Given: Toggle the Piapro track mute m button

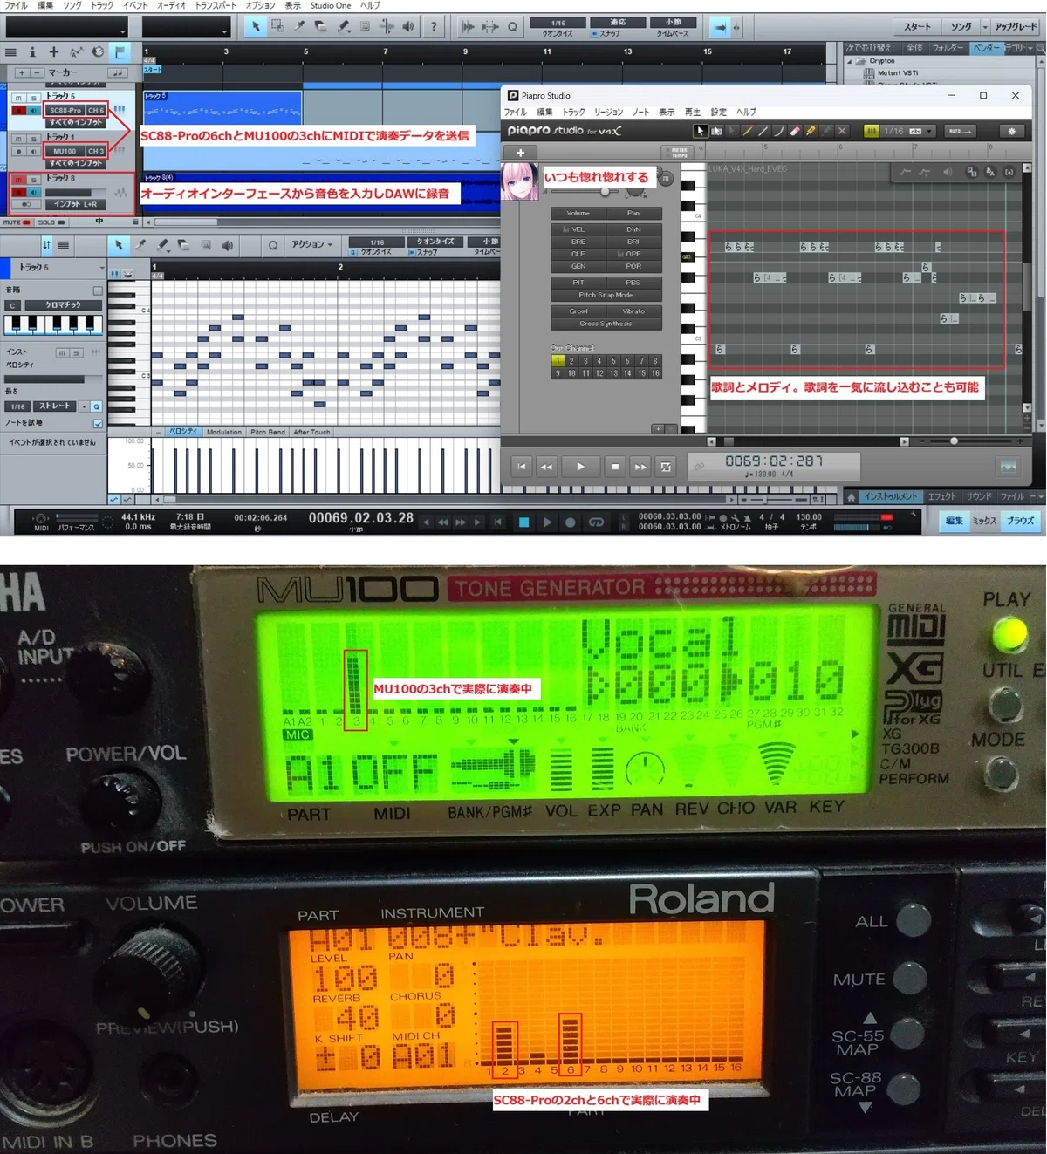Looking at the screenshot, I should (x=666, y=178).
